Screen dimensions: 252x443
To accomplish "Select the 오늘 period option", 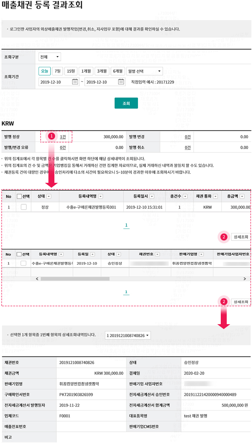I will 45,71.
